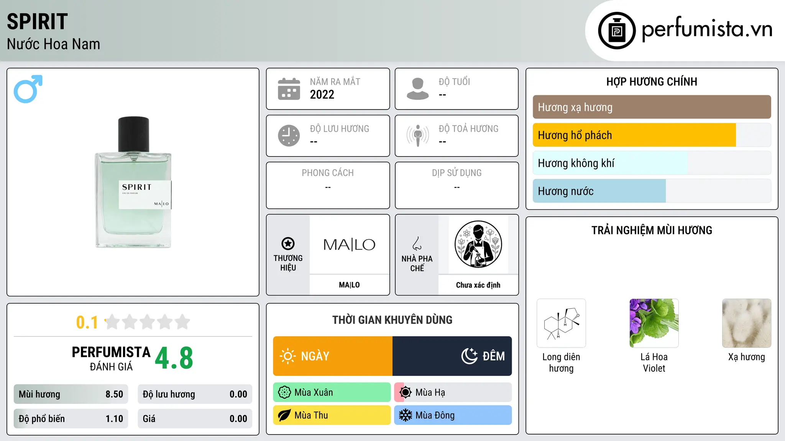
Task: Click the perfumista.vn bottle logo icon
Action: [x=617, y=31]
